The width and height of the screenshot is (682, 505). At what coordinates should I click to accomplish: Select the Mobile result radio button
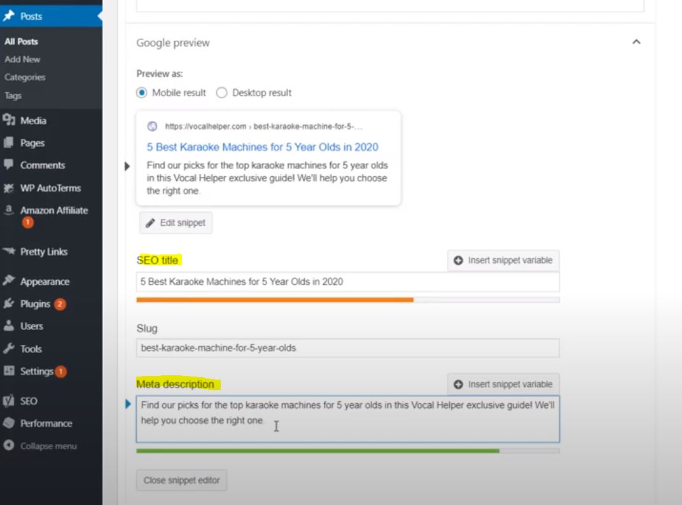click(x=141, y=92)
